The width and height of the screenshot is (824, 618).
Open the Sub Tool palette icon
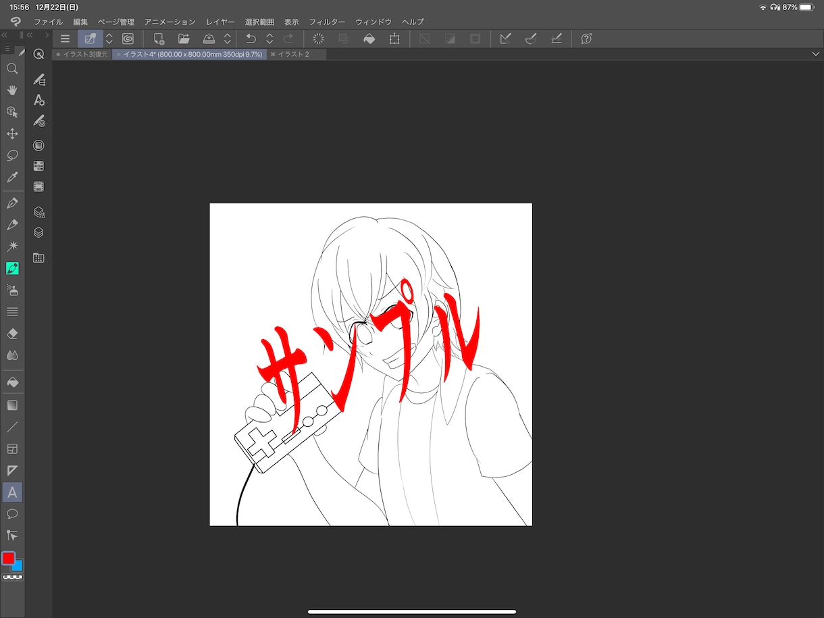pos(39,79)
